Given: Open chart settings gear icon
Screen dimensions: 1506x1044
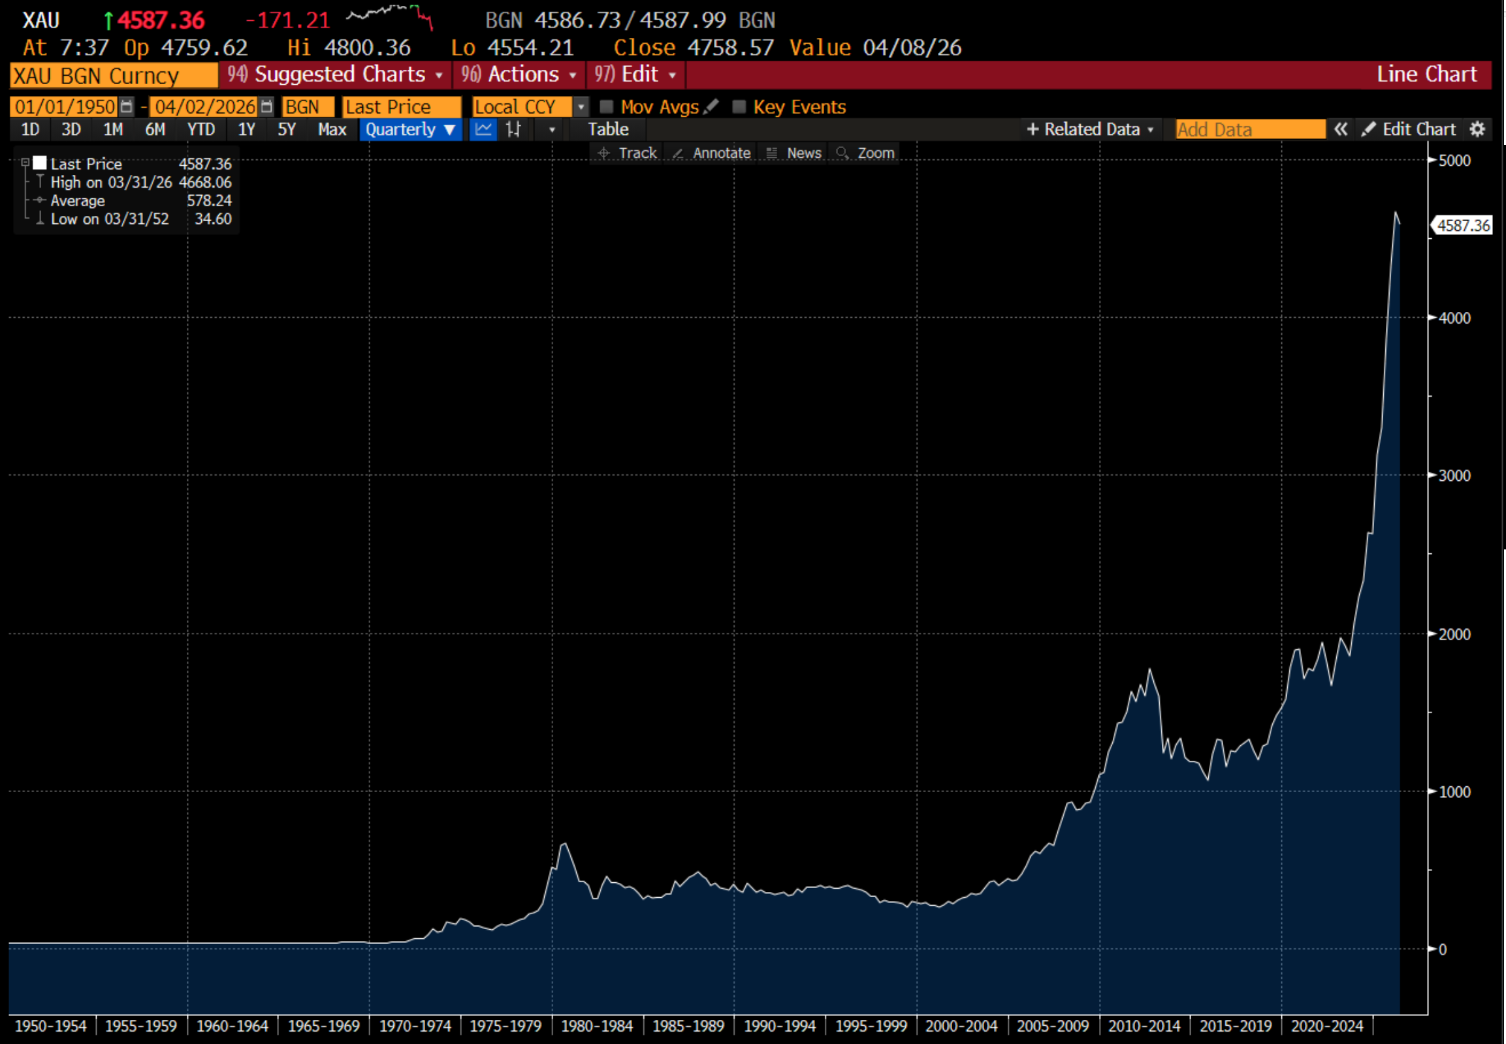Looking at the screenshot, I should click(1478, 129).
